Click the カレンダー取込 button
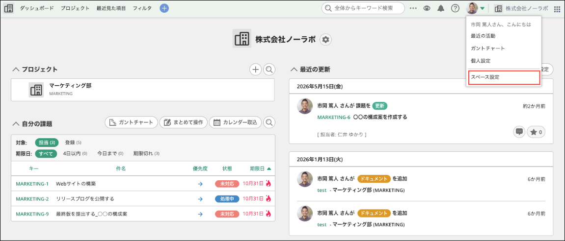 point(235,122)
